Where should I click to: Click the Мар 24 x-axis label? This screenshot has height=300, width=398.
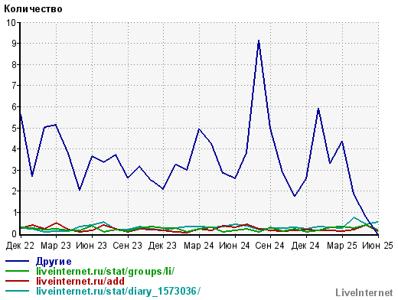[x=199, y=246]
